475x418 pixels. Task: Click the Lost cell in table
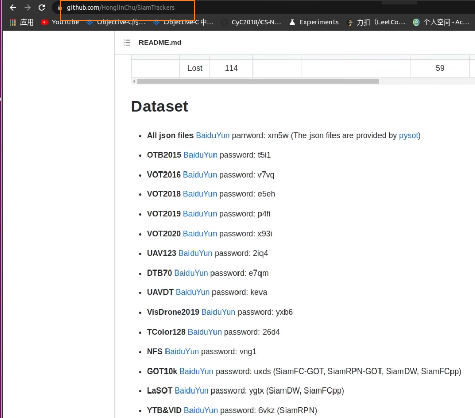(195, 68)
